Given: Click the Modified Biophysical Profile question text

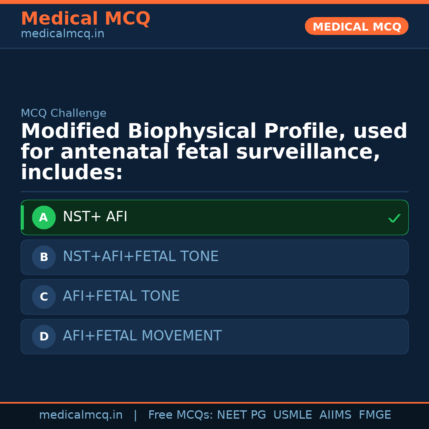Looking at the screenshot, I should tap(214, 152).
